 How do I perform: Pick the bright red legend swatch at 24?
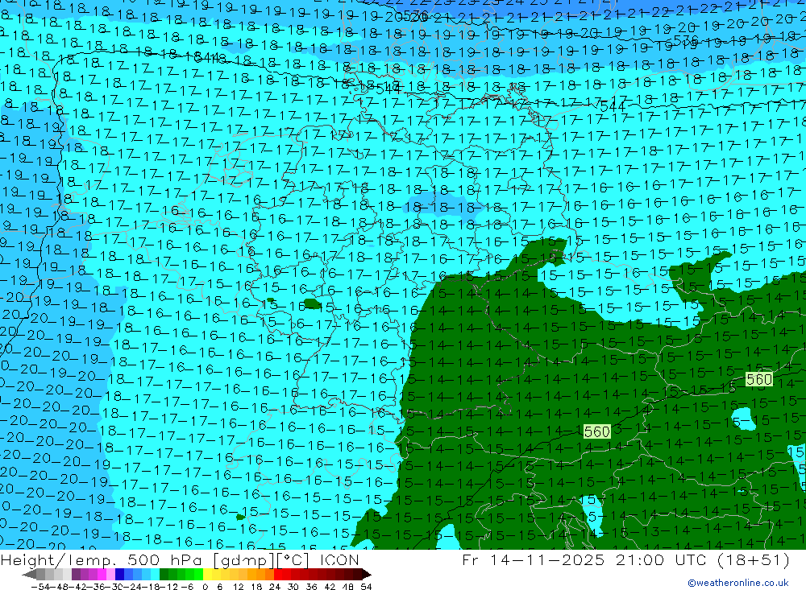[278, 575]
